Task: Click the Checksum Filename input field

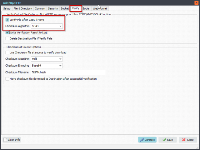Action: point(68,72)
